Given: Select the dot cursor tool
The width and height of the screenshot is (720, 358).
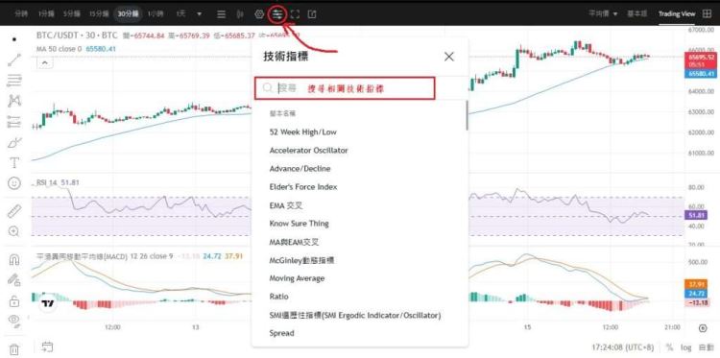Looking at the screenshot, I should pos(14,39).
